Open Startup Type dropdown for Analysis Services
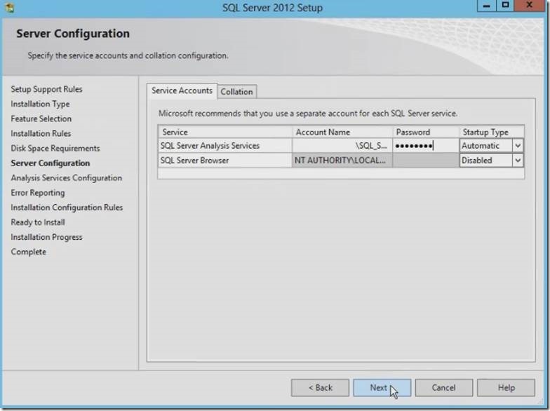The height and width of the screenshot is (411, 550). point(518,146)
